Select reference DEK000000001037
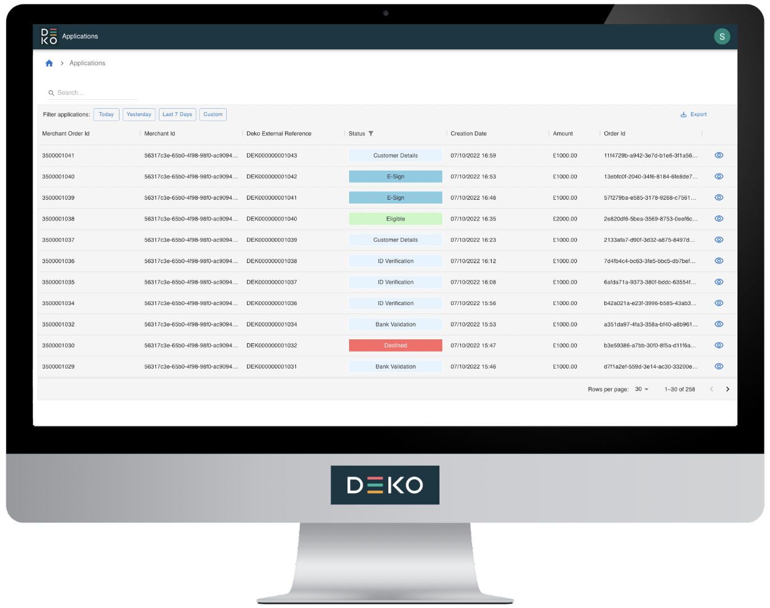 (x=272, y=282)
